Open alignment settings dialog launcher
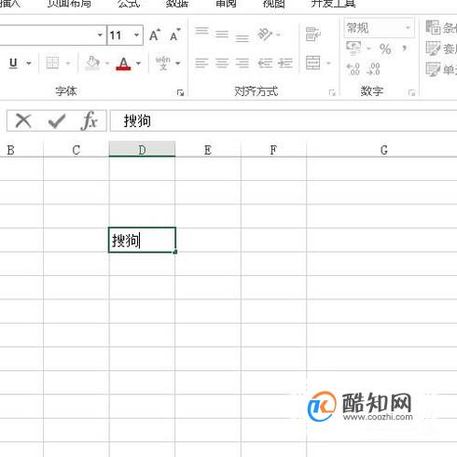This screenshot has width=457, height=457. pos(332,92)
